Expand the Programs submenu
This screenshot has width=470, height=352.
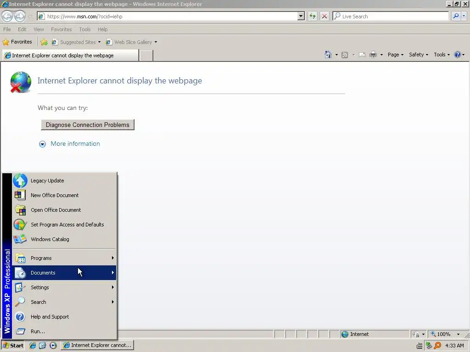pos(64,258)
